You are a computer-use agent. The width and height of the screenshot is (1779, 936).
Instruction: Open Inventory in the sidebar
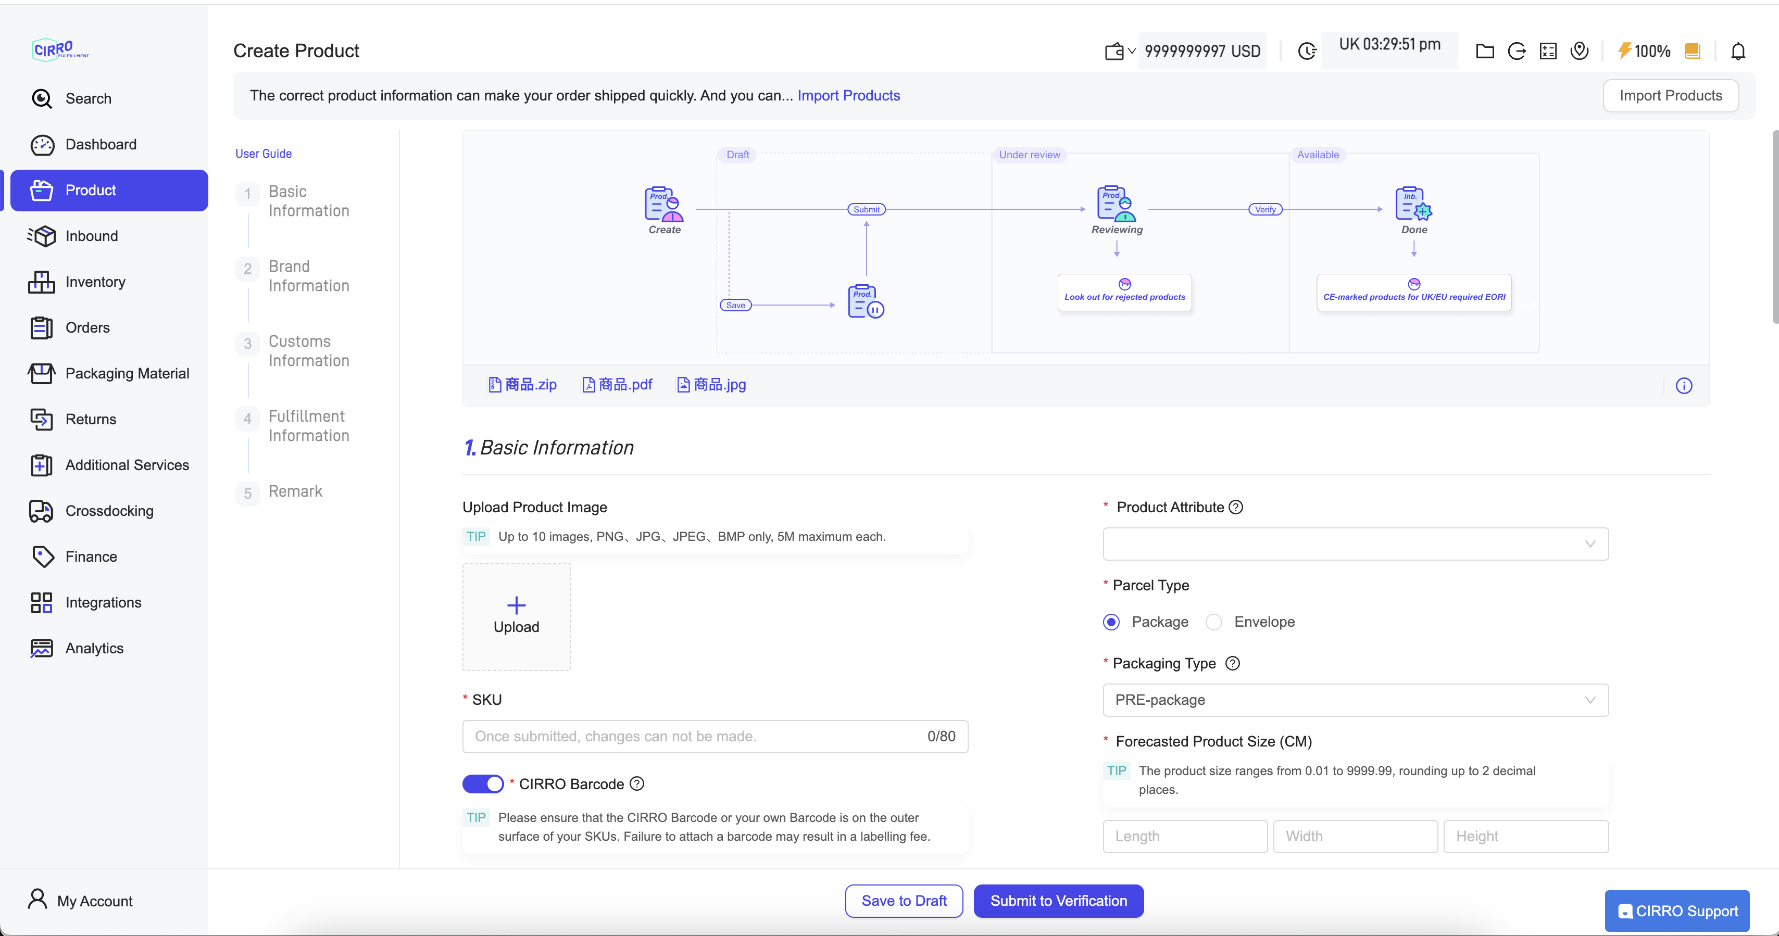point(95,282)
